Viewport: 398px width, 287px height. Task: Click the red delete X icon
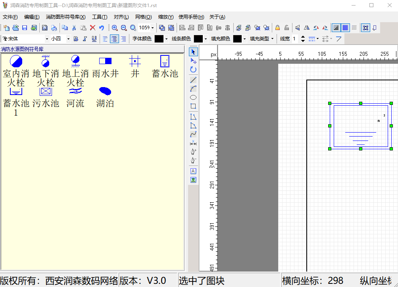pos(92,28)
